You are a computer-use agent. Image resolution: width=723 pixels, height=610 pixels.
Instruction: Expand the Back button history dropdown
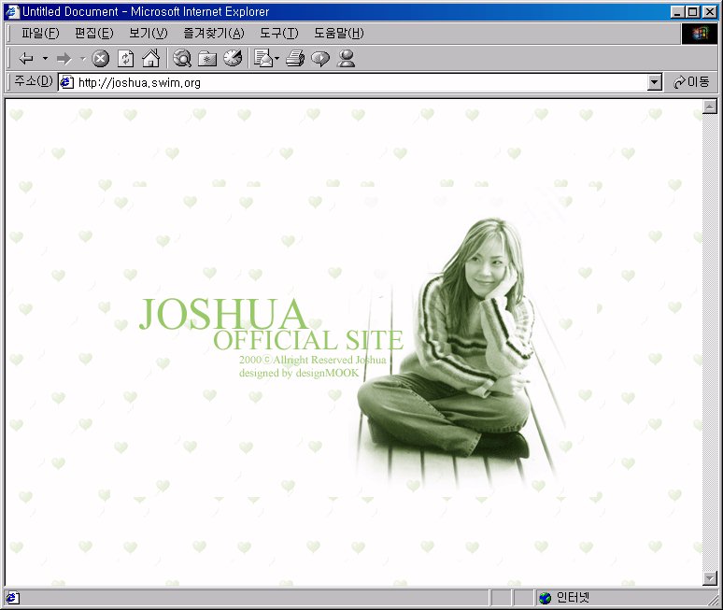pyautogui.click(x=45, y=59)
